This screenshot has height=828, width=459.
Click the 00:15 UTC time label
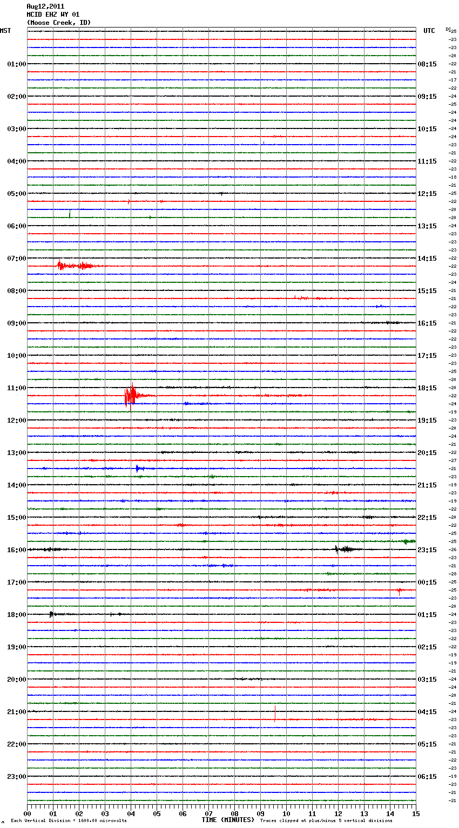[427, 582]
